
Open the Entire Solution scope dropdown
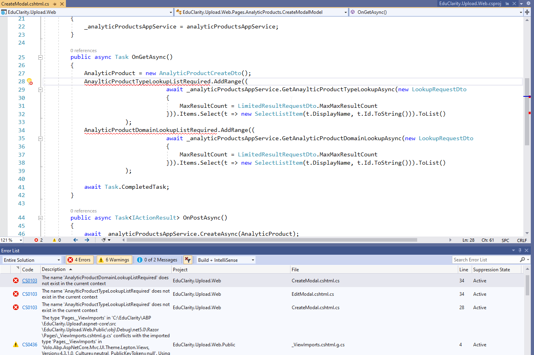click(32, 260)
